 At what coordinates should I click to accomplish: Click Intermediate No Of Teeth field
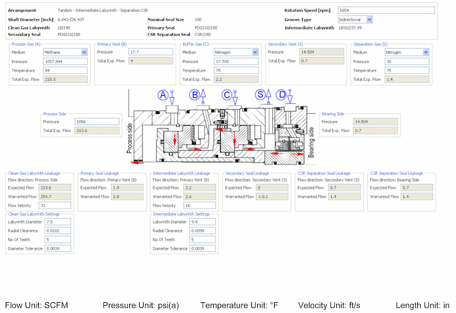coord(203,240)
